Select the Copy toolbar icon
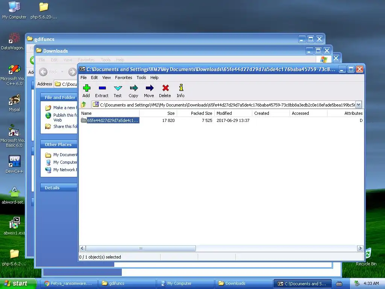385x289 pixels. tap(133, 91)
